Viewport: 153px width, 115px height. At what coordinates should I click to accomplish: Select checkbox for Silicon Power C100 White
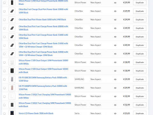4,62
